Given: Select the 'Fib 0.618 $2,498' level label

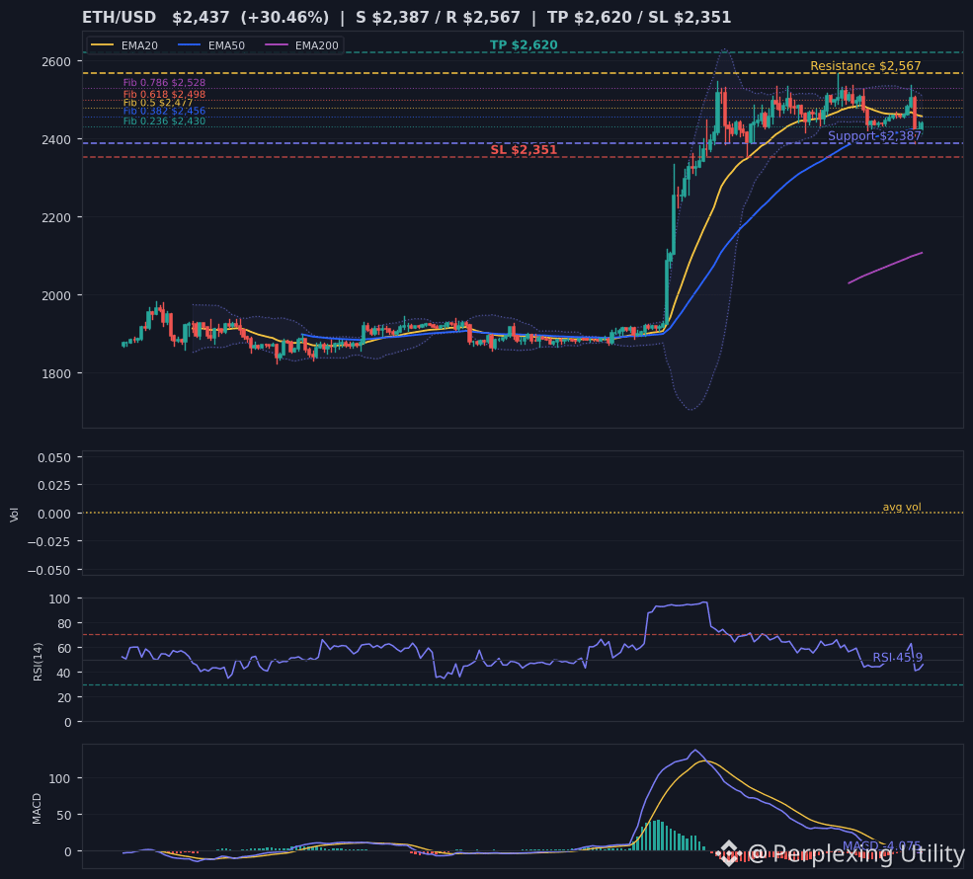Looking at the screenshot, I should tap(164, 94).
